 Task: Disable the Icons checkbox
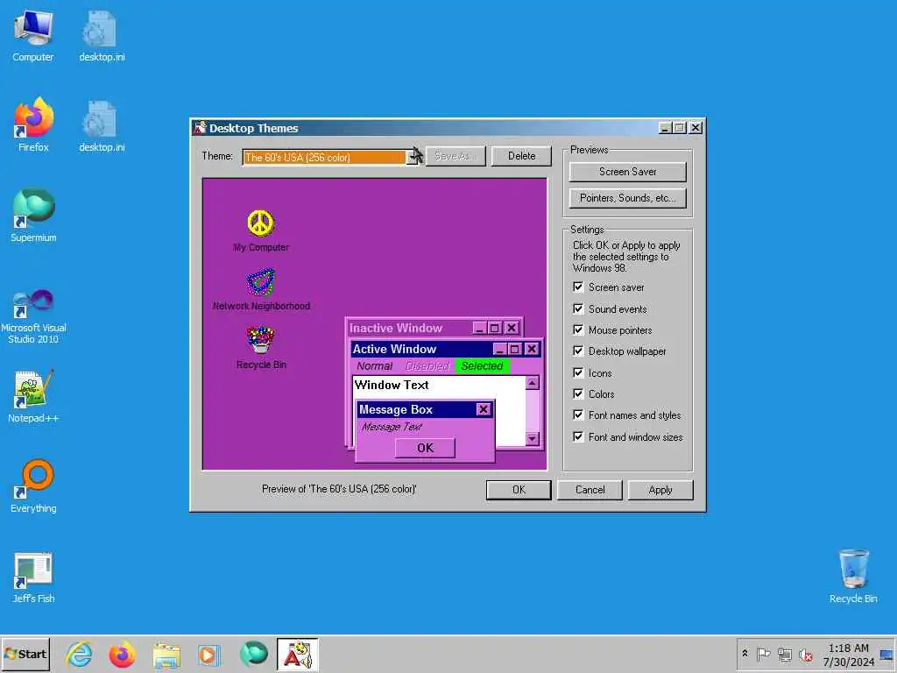coord(578,372)
